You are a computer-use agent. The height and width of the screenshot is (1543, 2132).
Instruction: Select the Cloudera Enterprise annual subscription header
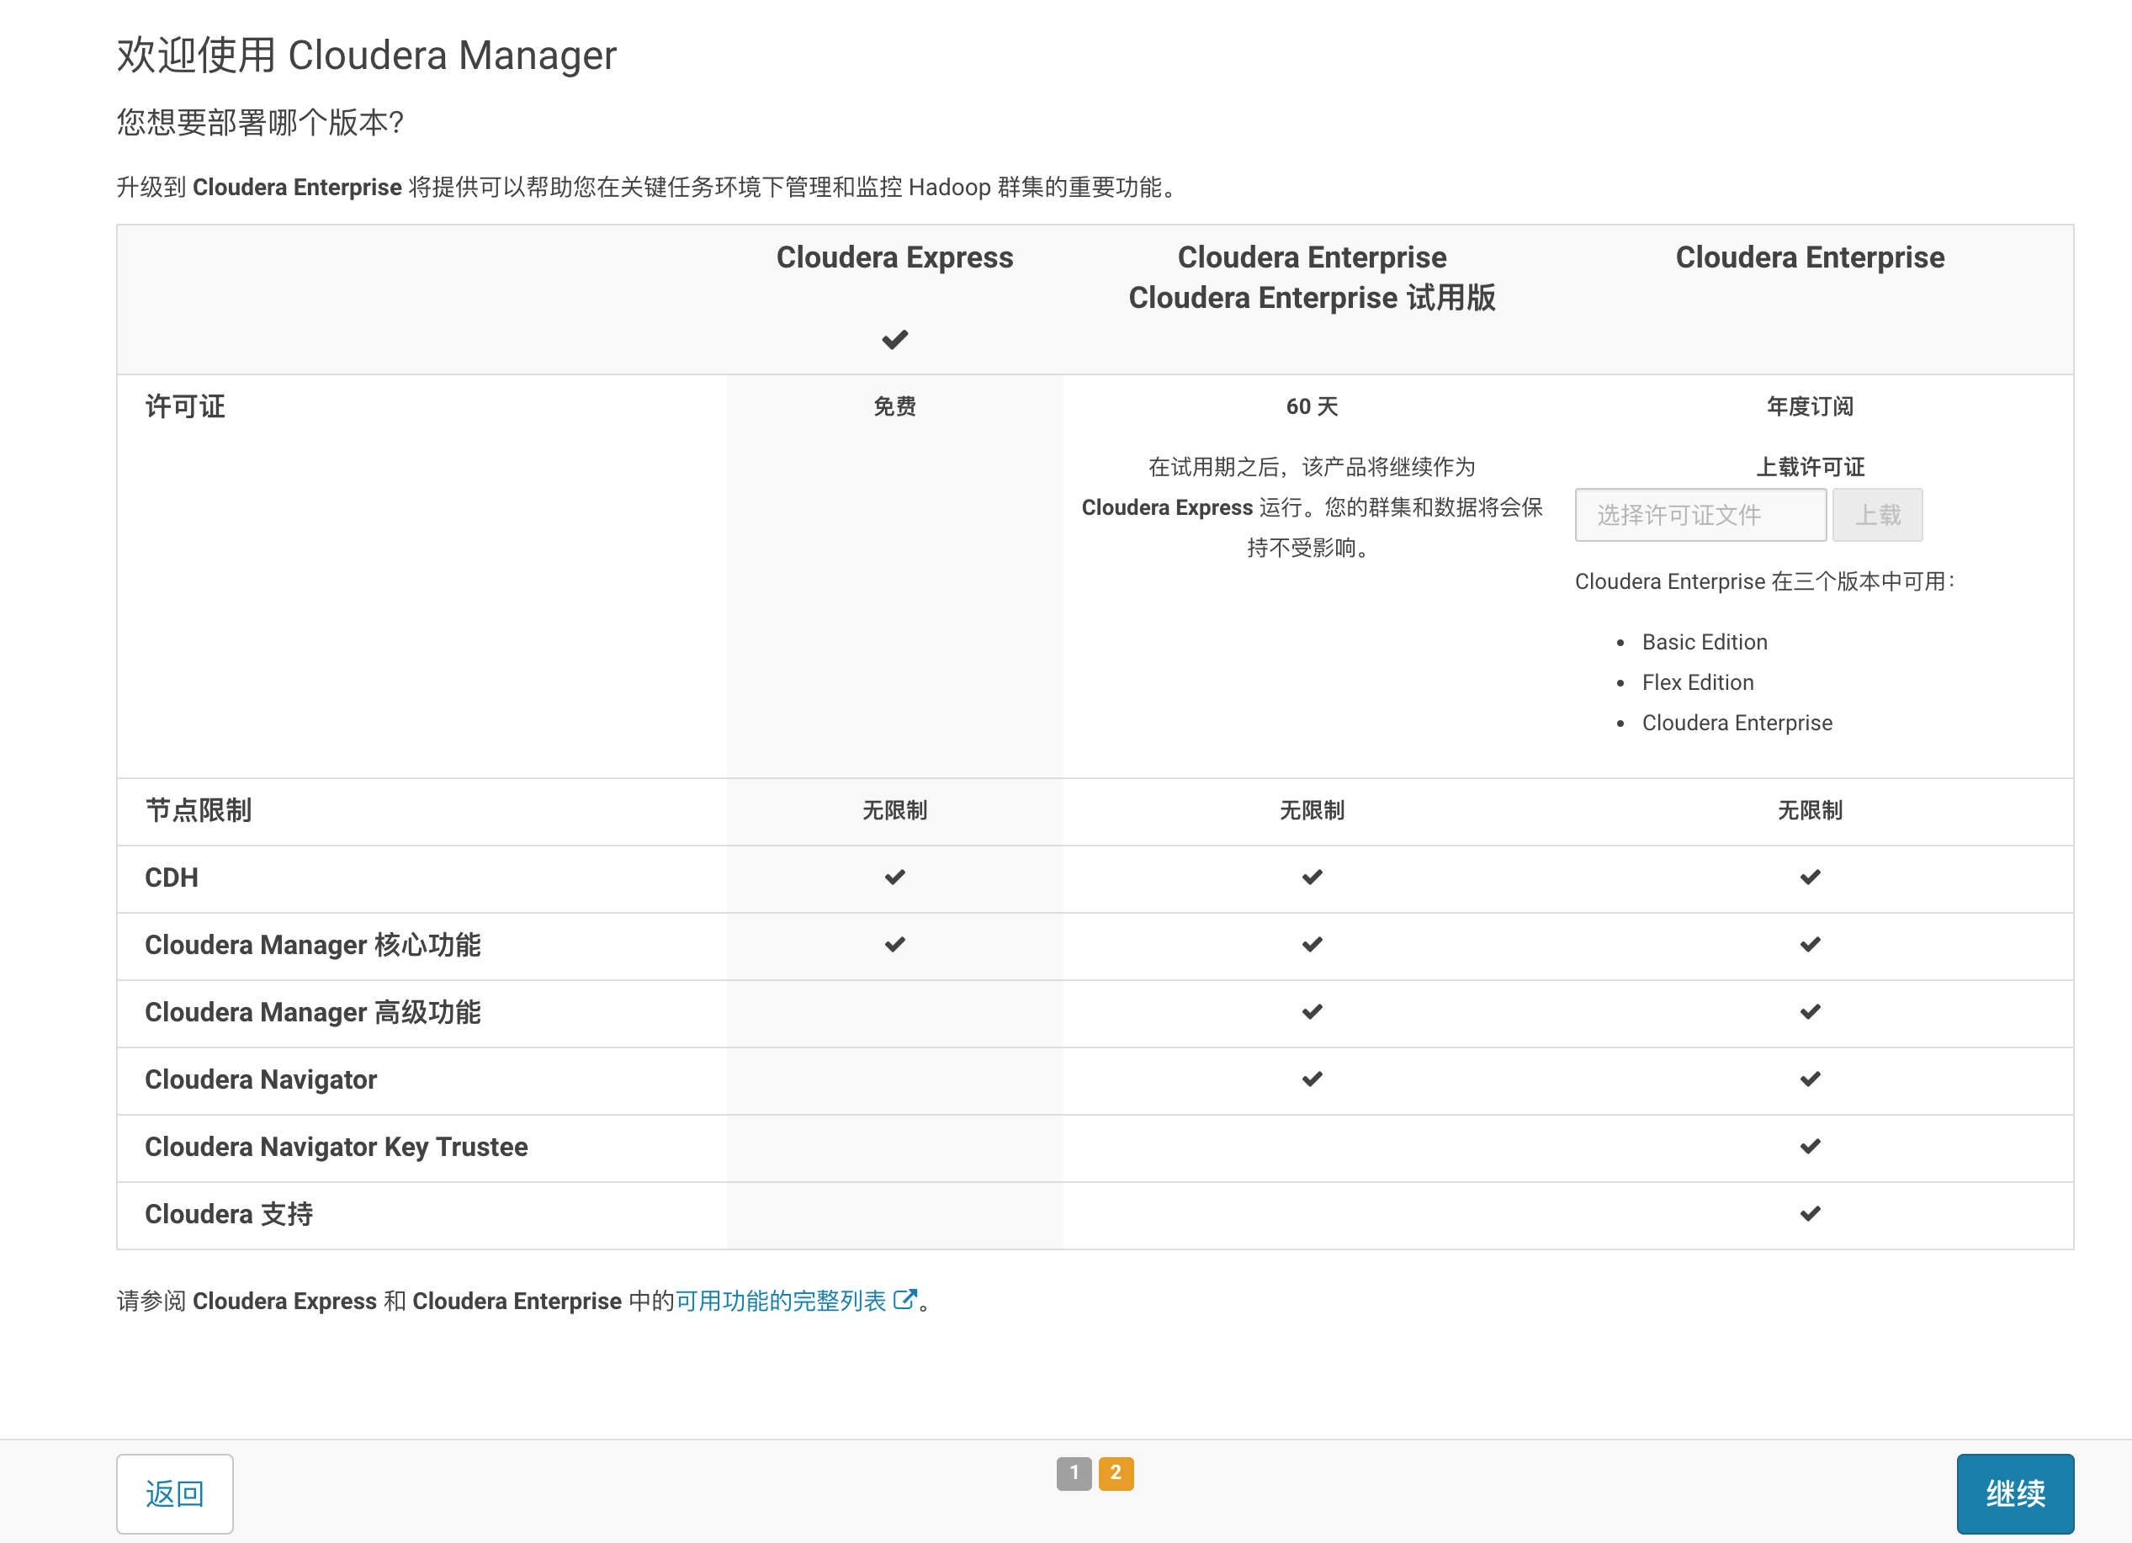click(1810, 257)
